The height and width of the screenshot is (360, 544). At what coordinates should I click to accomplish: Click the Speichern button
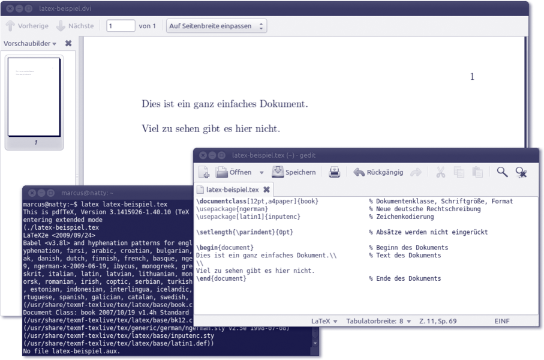(294, 173)
